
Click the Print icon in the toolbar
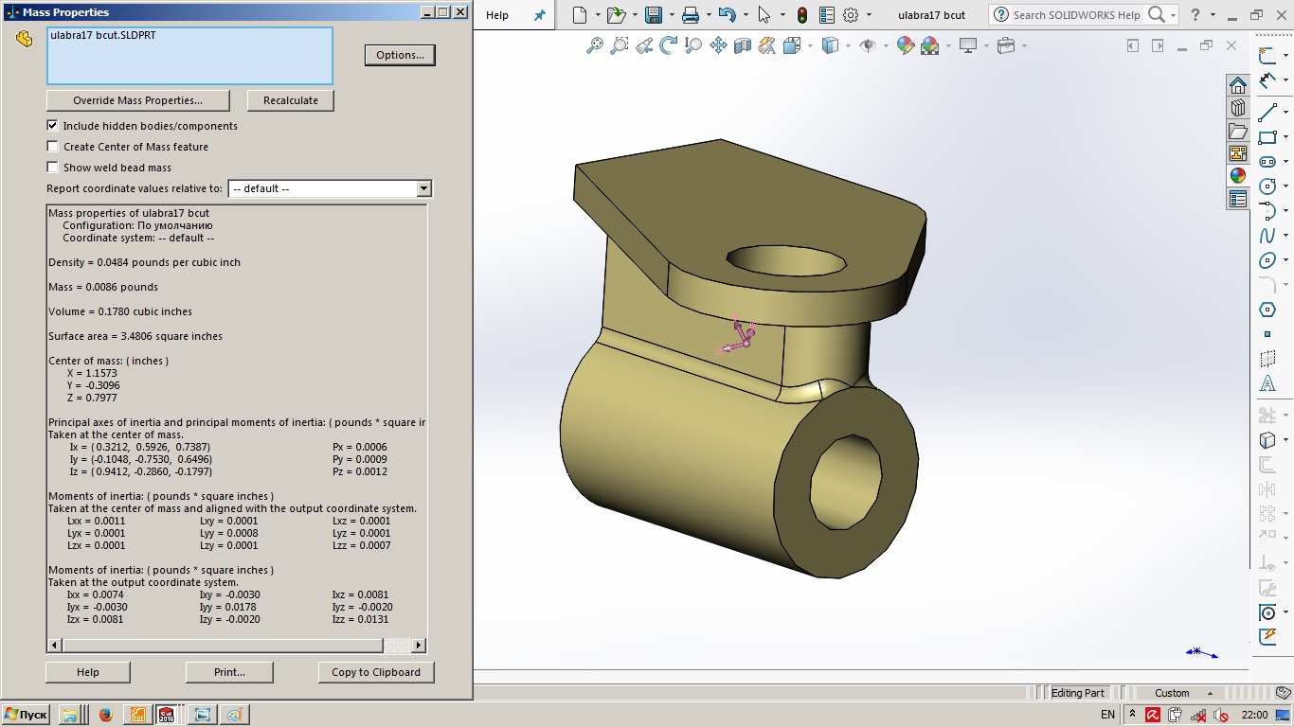pyautogui.click(x=691, y=15)
